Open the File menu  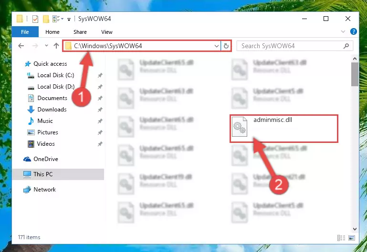[x=25, y=32]
